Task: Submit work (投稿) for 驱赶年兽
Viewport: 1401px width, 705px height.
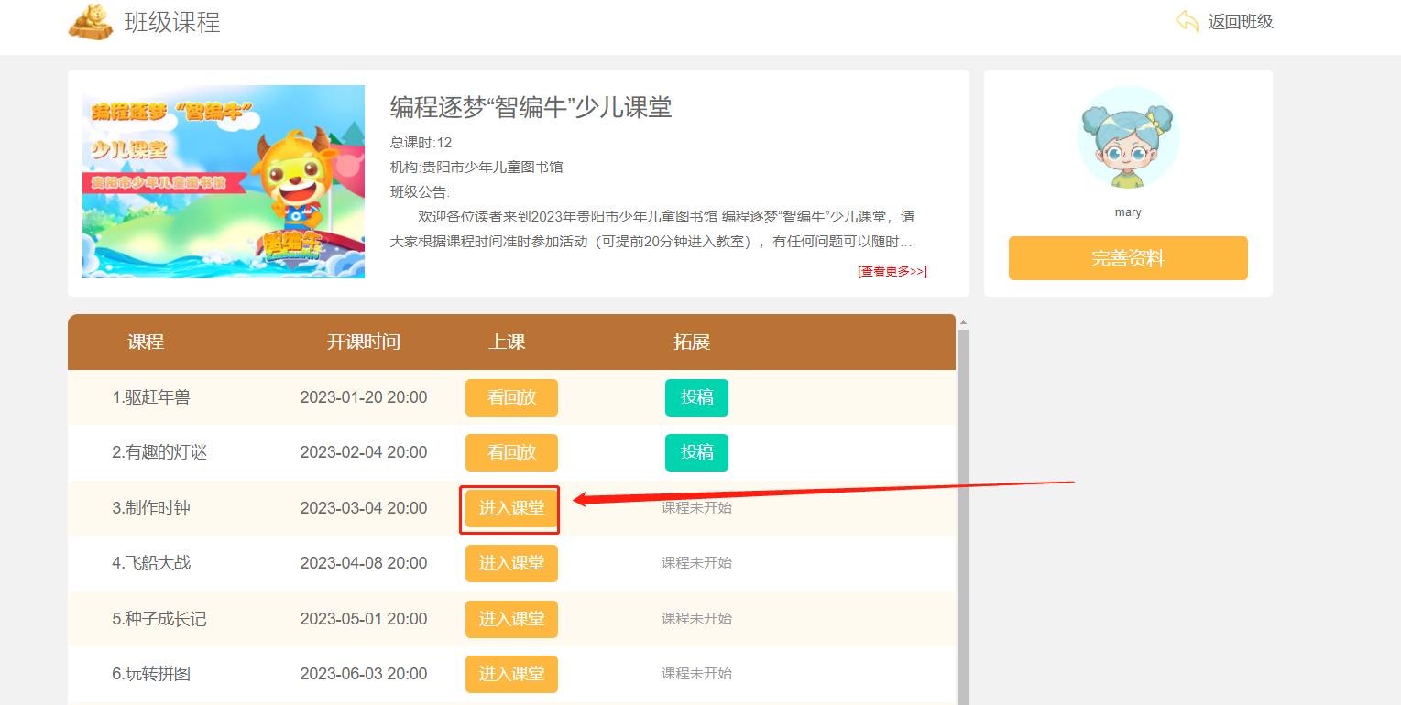Action: coord(696,397)
